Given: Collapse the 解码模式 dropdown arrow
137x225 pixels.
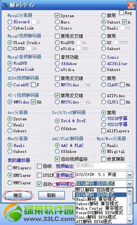Looking at the screenshot, I should click(x=130, y=184).
